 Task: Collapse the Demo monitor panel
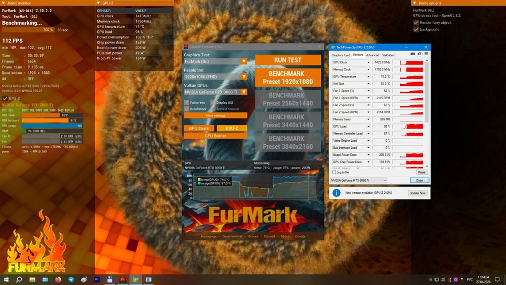click(3, 3)
